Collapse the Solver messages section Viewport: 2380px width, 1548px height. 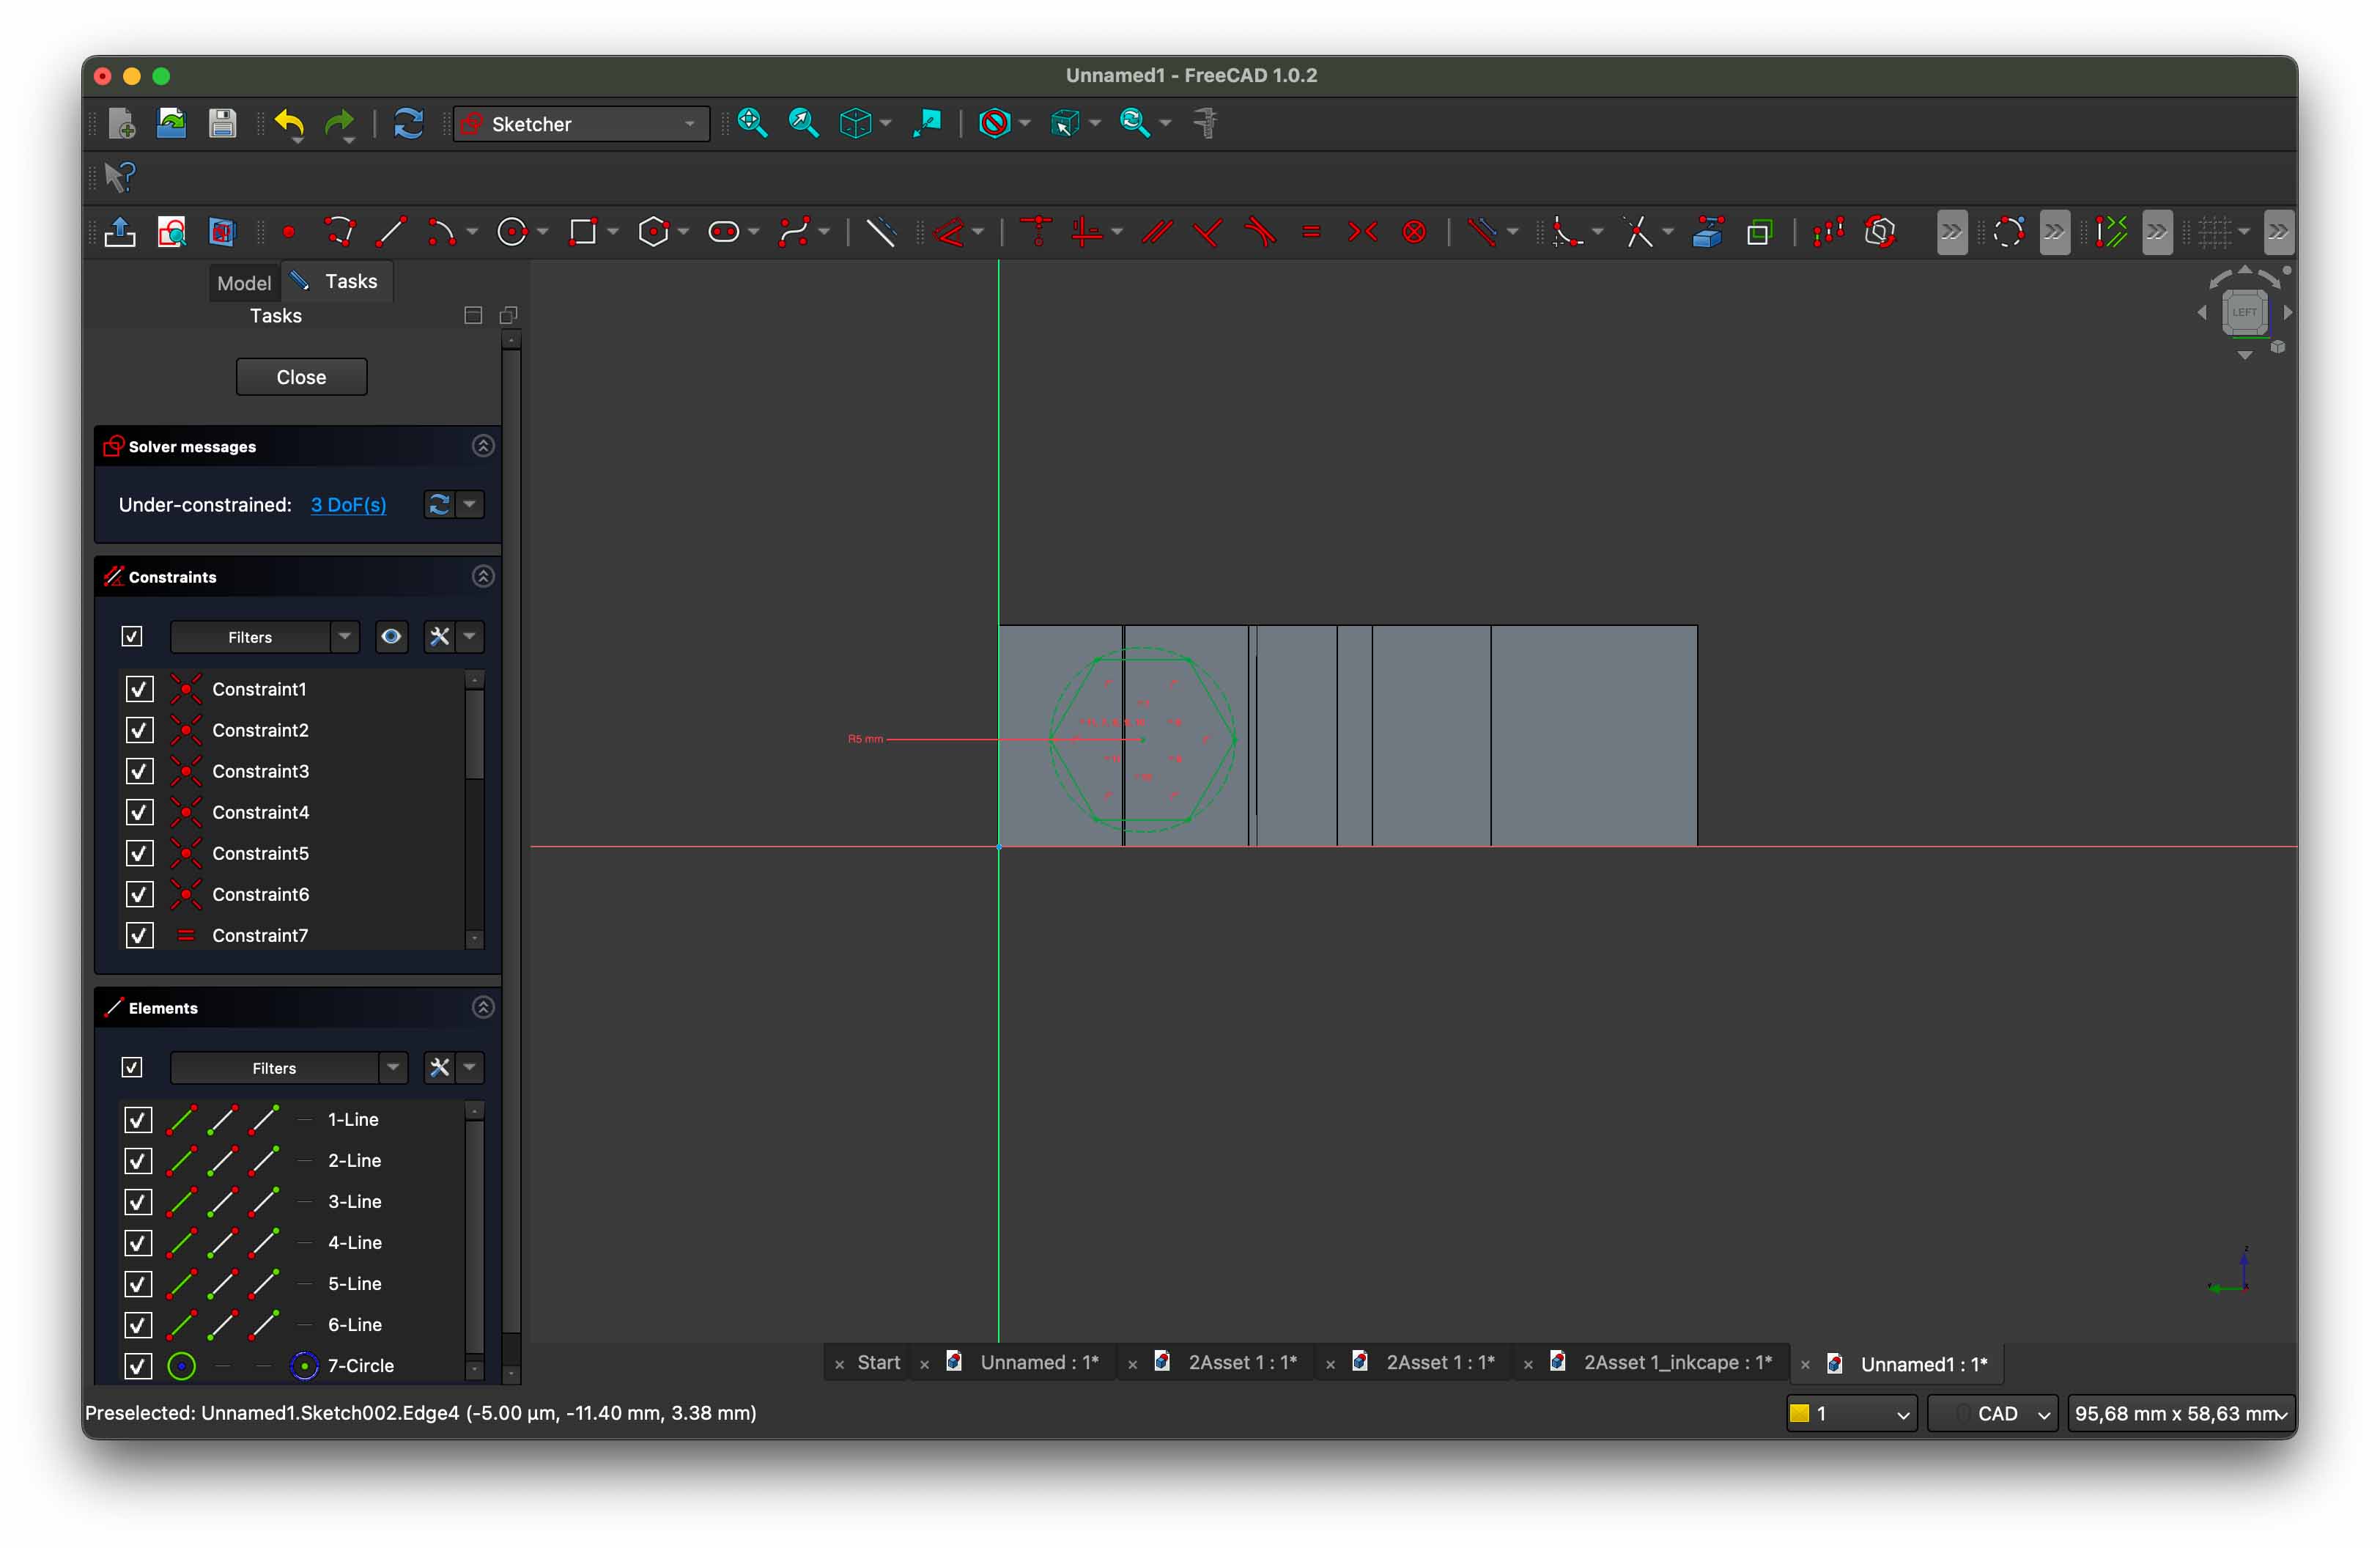point(483,446)
